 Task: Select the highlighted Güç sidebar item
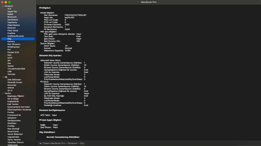(x=18, y=39)
